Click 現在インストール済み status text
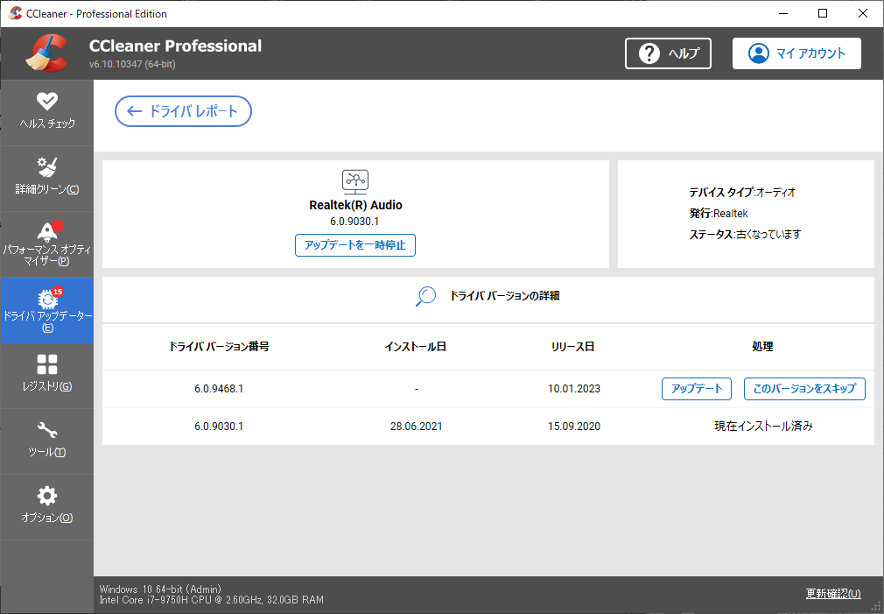 (763, 426)
